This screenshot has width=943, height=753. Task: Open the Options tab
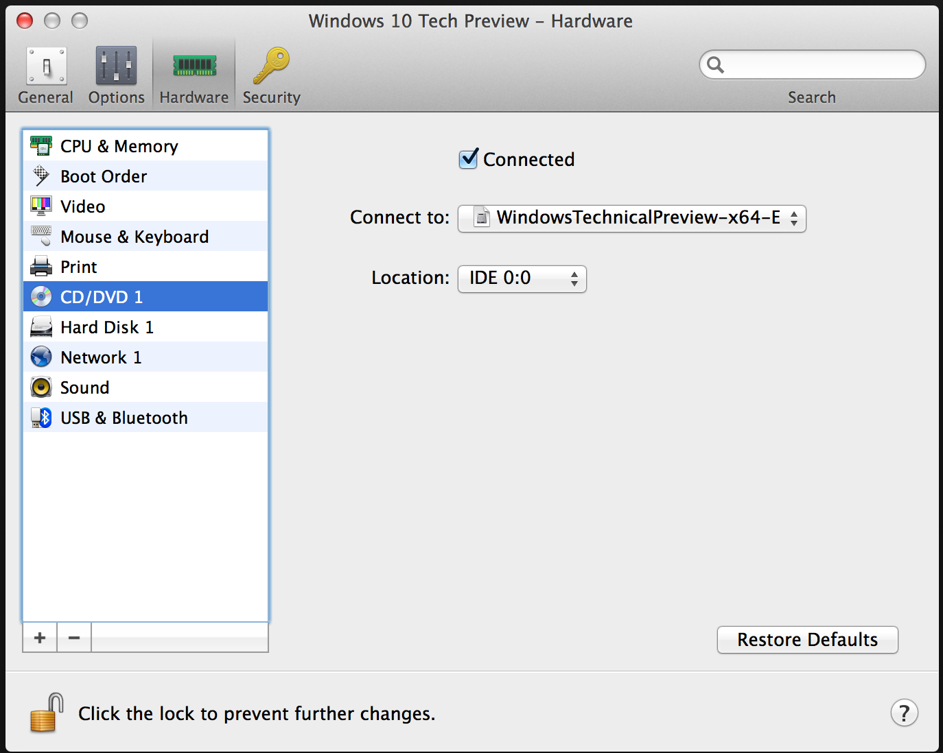pyautogui.click(x=116, y=75)
